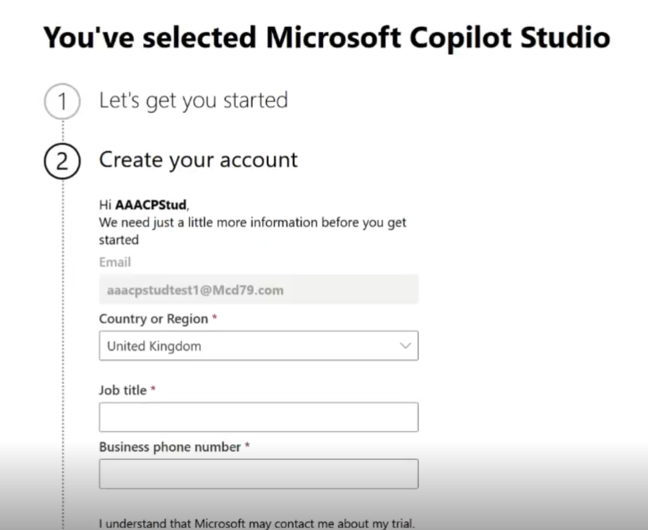This screenshot has height=530, width=648.
Task: Click the step 2 circle icon
Action: (62, 162)
